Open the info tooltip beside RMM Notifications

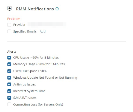click(57, 9)
